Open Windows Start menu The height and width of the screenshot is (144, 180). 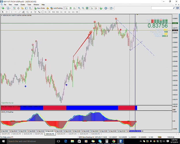pyautogui.click(x=3, y=141)
